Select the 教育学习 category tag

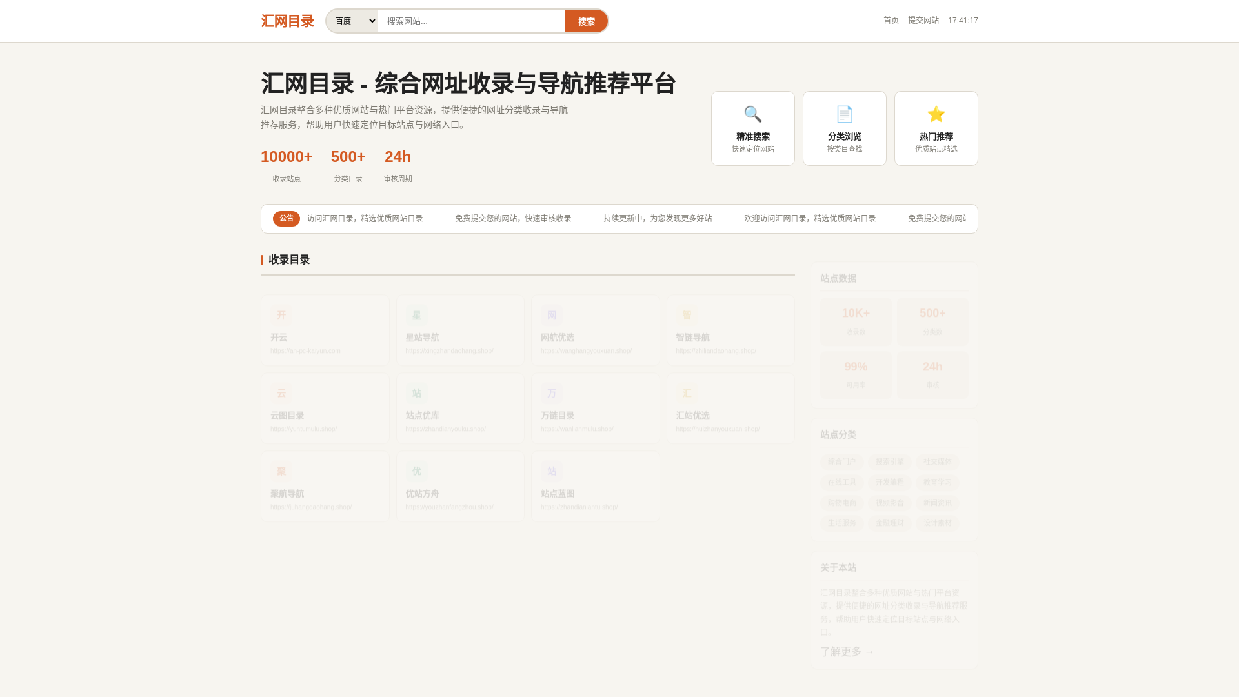coord(938,482)
